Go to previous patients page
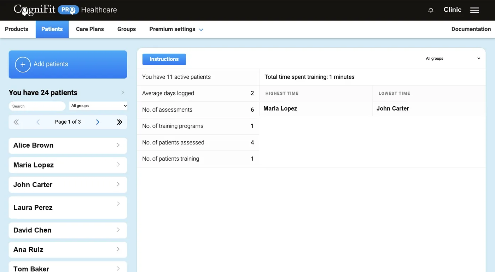The height and width of the screenshot is (272, 495). (x=38, y=122)
